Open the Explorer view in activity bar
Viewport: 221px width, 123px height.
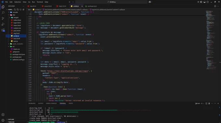tap(3, 7)
